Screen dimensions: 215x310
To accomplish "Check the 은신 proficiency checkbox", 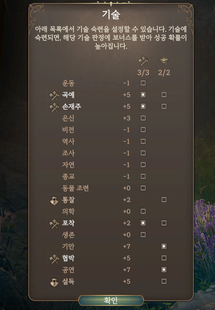I will 143,118.
